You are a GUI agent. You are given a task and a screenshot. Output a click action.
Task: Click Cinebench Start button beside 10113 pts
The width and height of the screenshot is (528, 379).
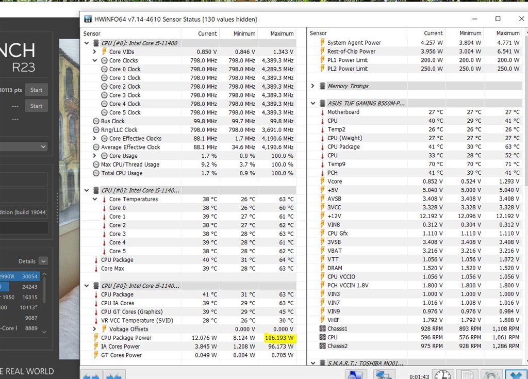click(36, 90)
